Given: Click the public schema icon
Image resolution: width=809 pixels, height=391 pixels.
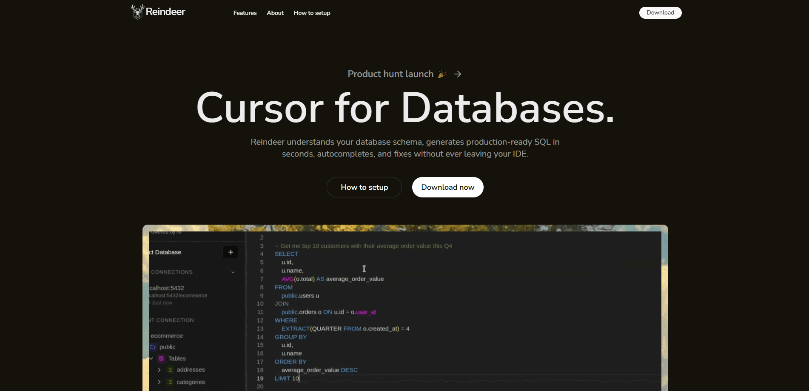Looking at the screenshot, I should pos(153,347).
